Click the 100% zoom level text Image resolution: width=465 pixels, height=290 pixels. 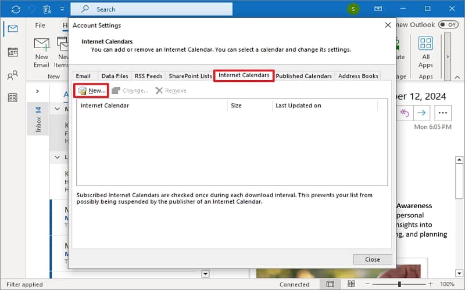(x=447, y=284)
